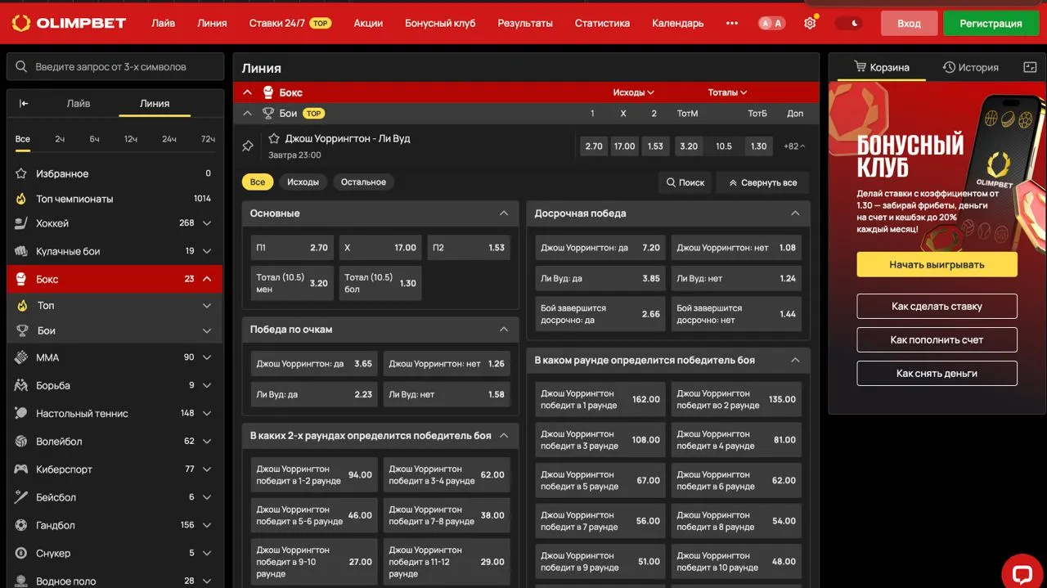Select the Топ чемпионаты flame icon

21,199
